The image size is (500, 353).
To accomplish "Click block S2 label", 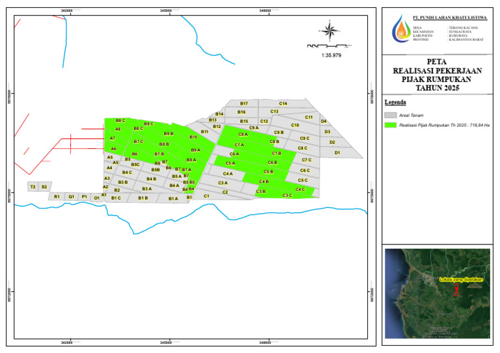I will pos(44,187).
